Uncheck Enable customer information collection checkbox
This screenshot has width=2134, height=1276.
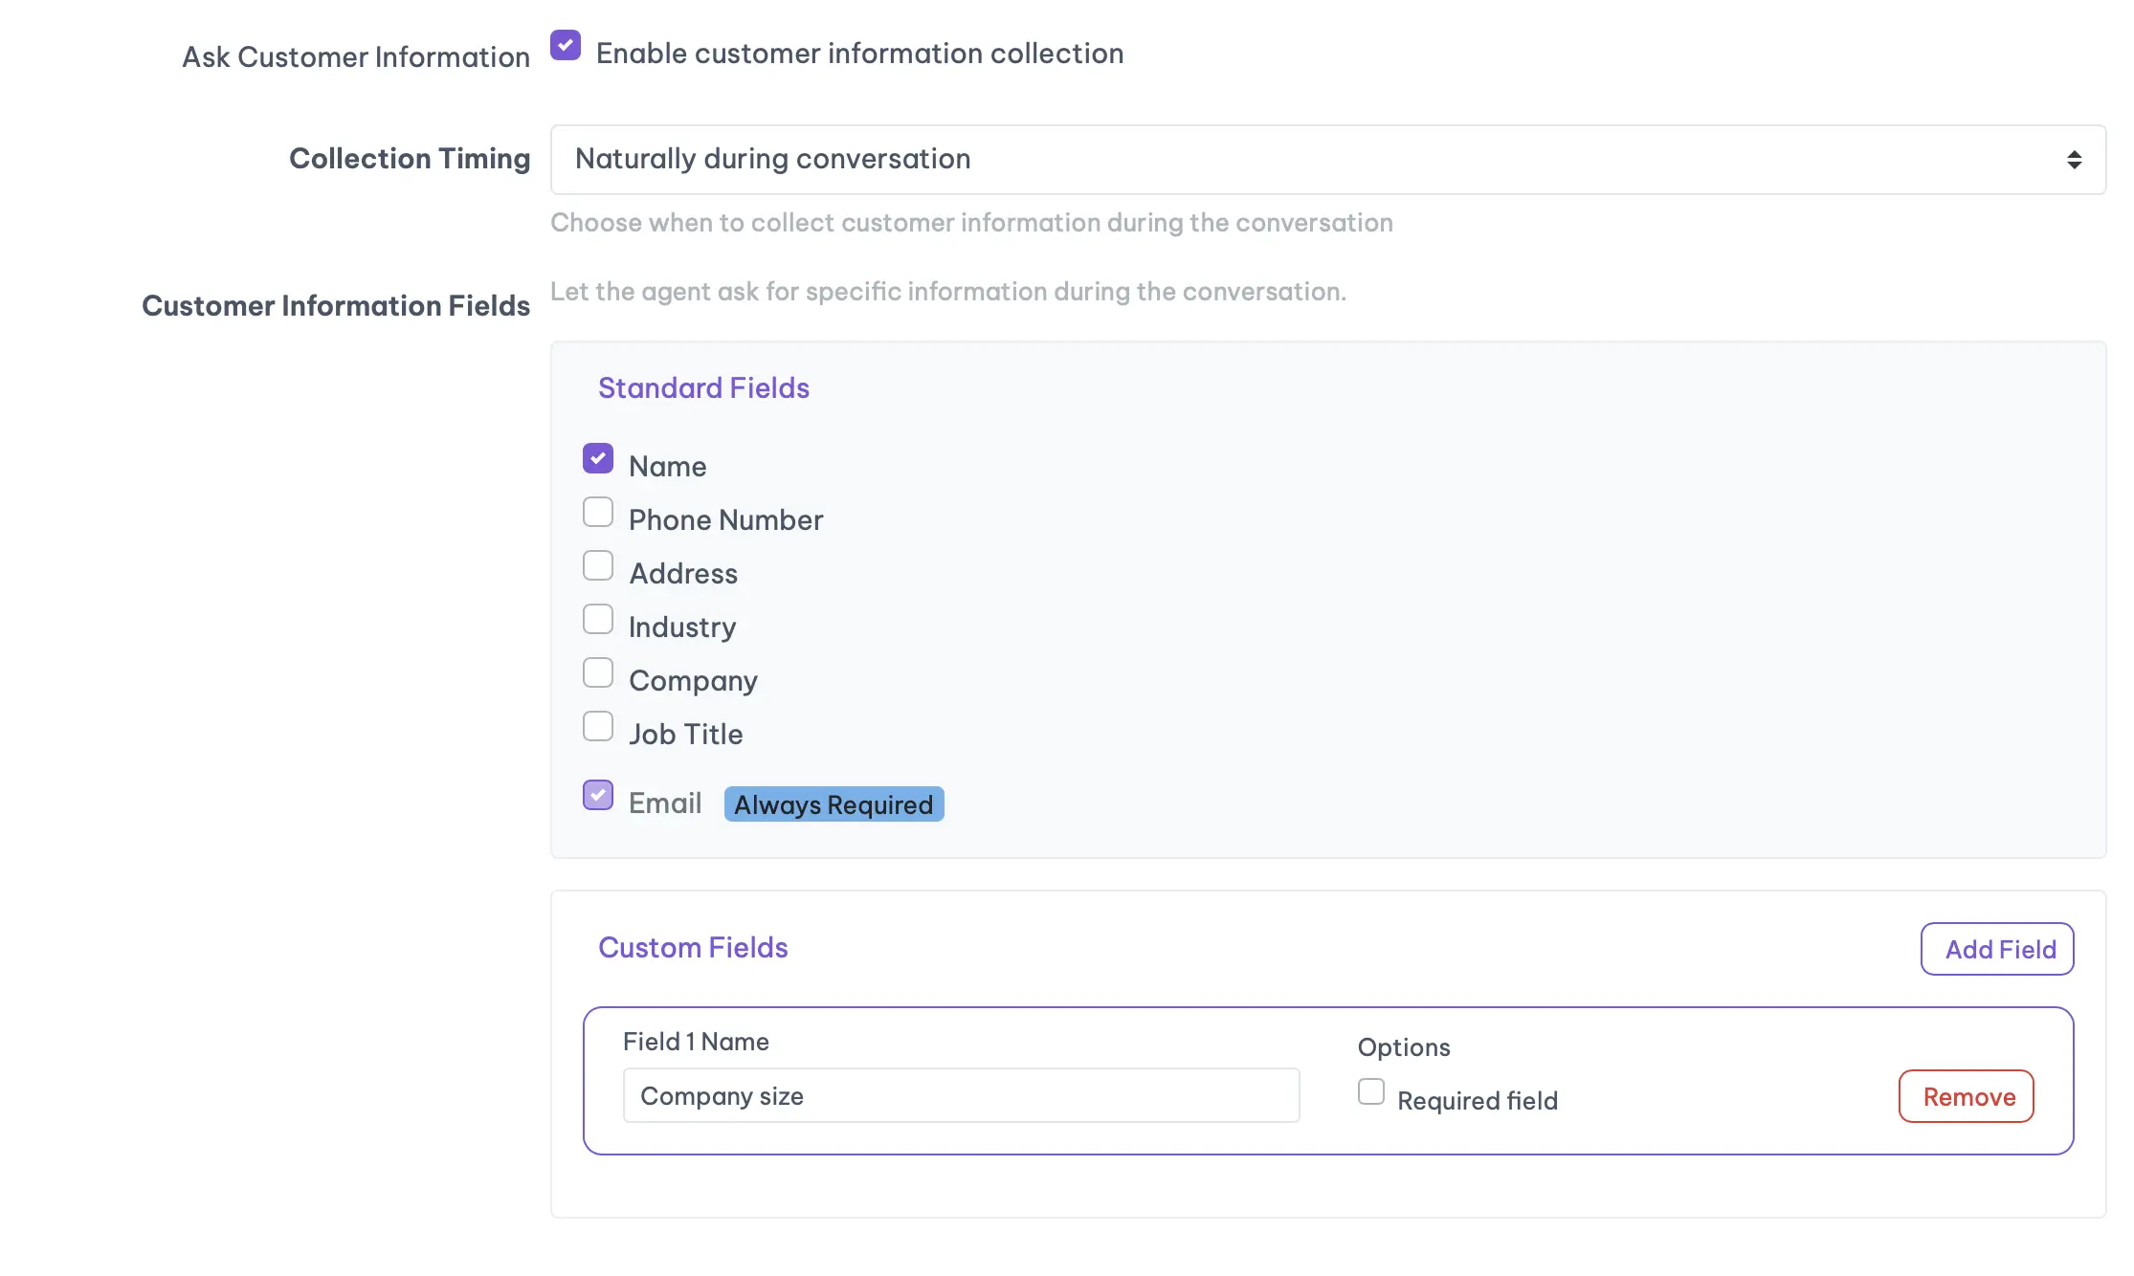tap(566, 46)
